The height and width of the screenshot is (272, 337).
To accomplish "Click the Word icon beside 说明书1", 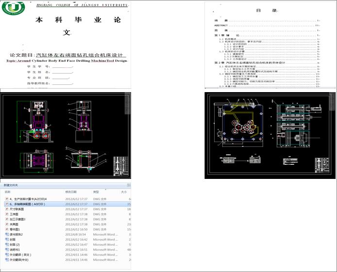I will coord(7,250).
